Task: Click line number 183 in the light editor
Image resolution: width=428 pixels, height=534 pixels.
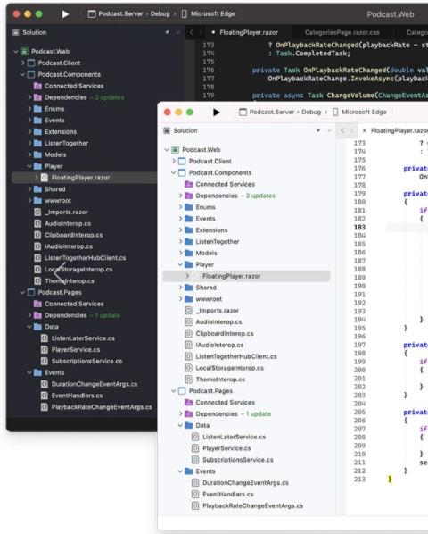Action: pyautogui.click(x=359, y=227)
